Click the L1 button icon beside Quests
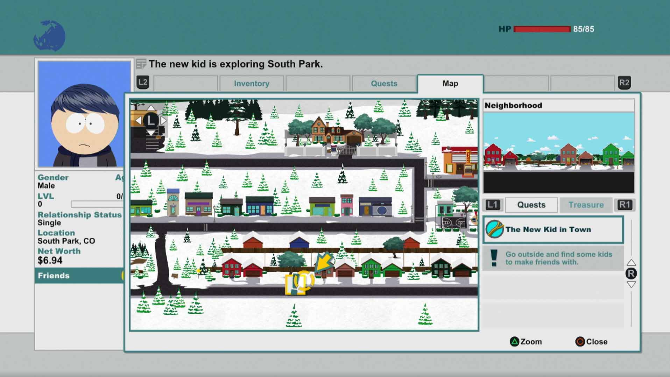This screenshot has height=377, width=670. point(493,205)
